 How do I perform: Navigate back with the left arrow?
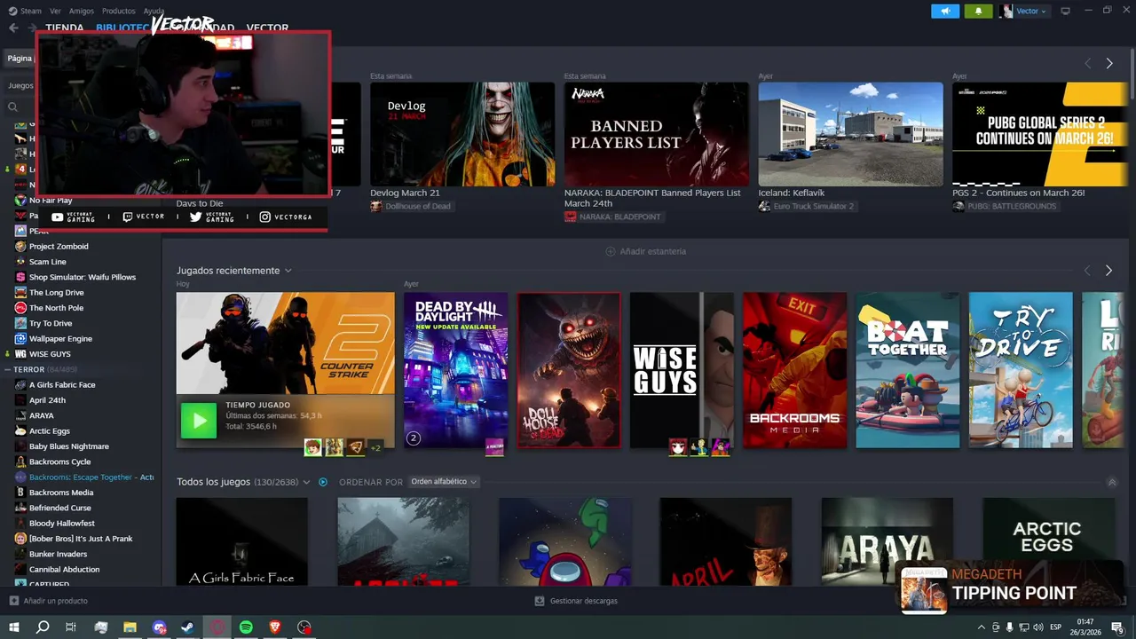pos(13,28)
